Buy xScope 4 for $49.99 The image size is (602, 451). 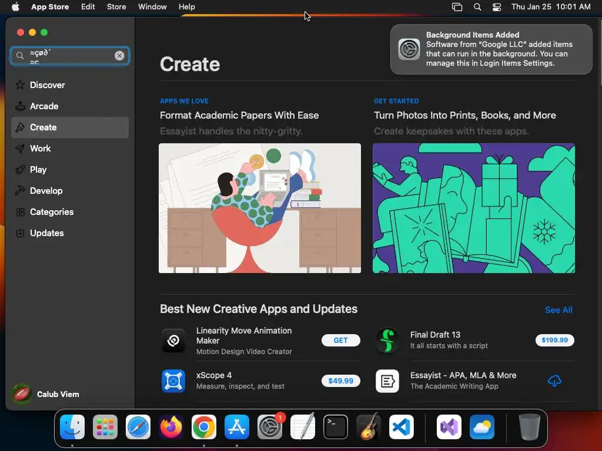point(340,381)
